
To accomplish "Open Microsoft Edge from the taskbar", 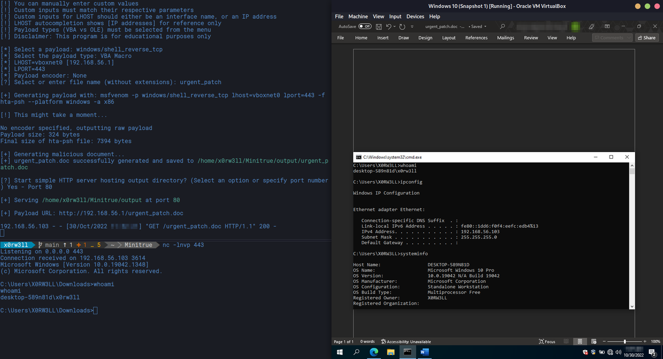I will click(x=373, y=352).
